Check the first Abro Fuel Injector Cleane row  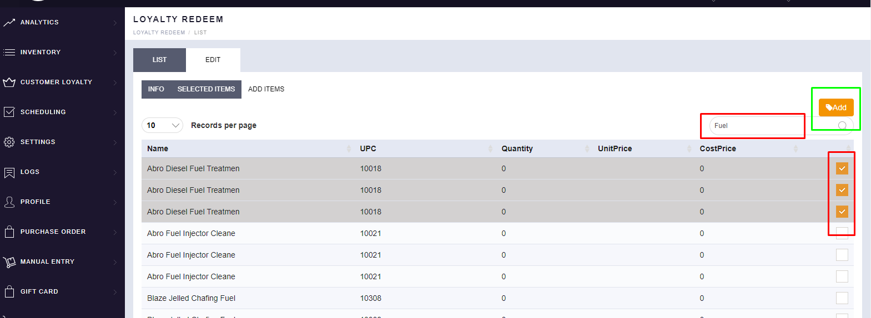pyautogui.click(x=842, y=233)
